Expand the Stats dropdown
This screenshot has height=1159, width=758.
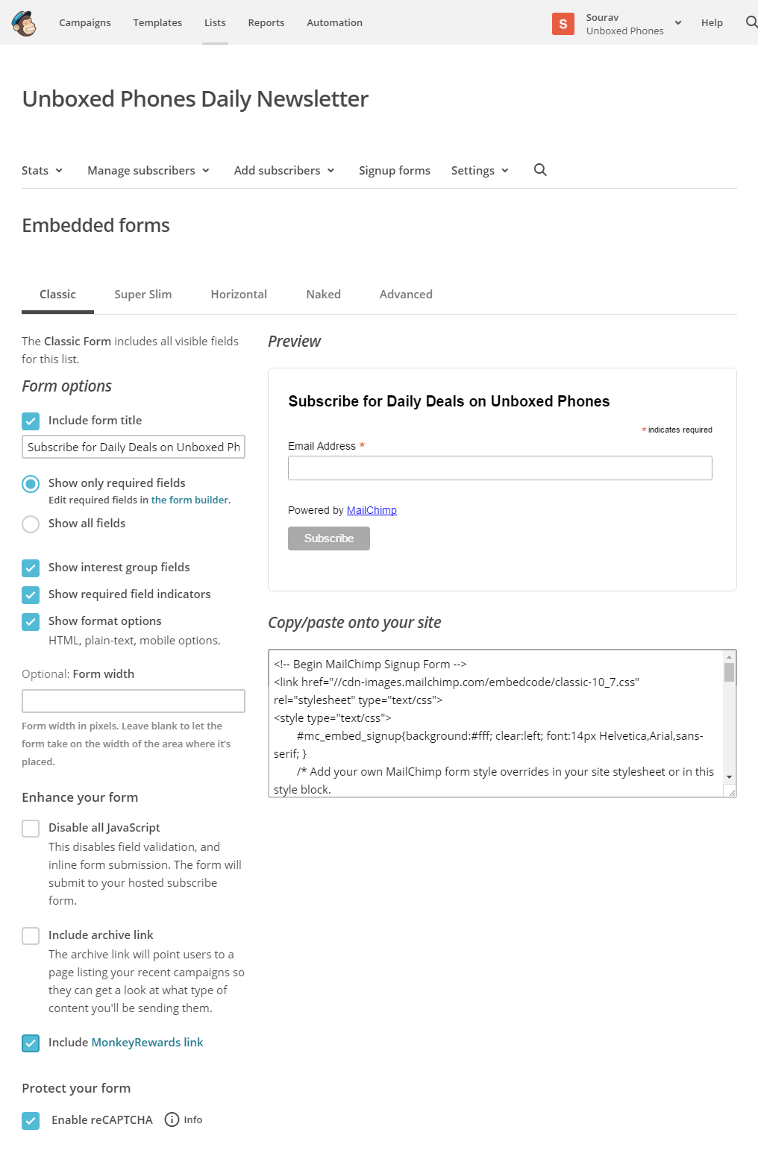point(42,170)
